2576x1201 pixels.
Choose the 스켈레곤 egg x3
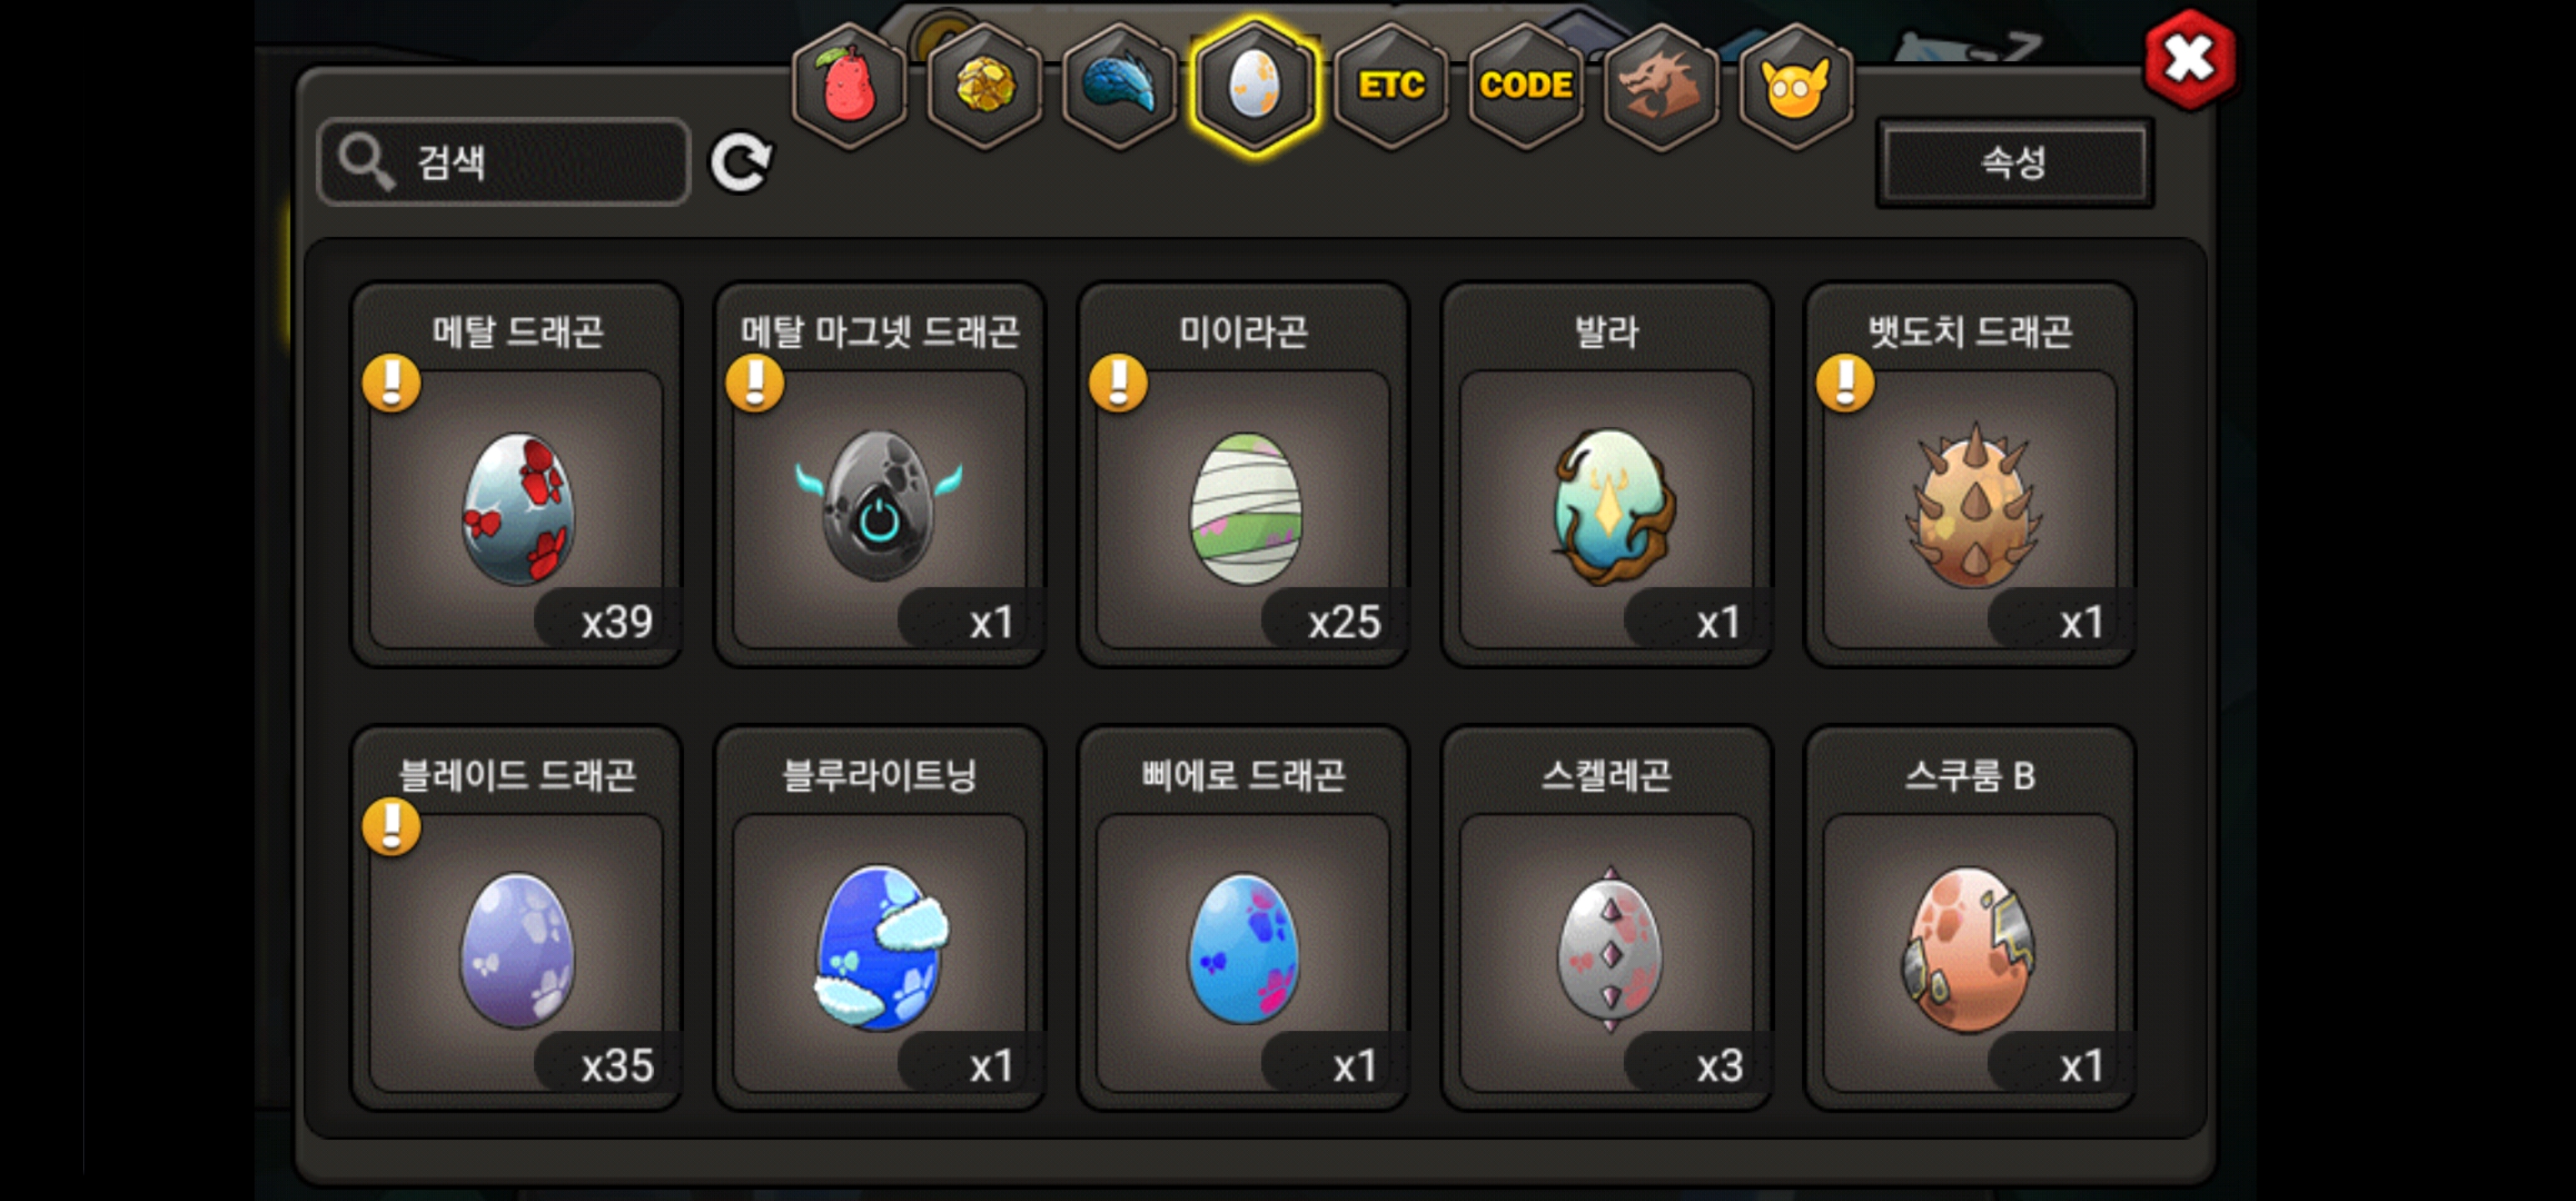(1606, 918)
